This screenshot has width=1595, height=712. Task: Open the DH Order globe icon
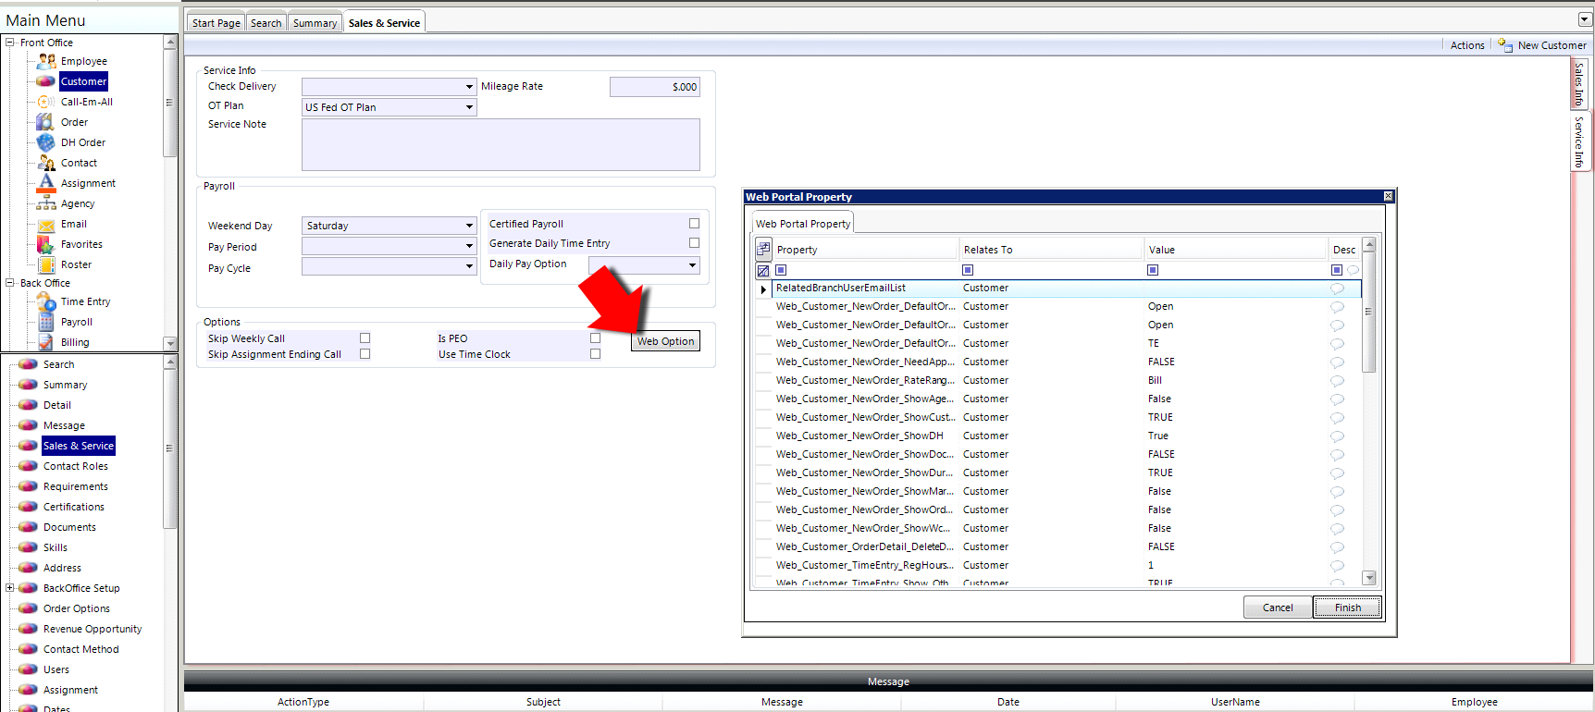(x=46, y=142)
